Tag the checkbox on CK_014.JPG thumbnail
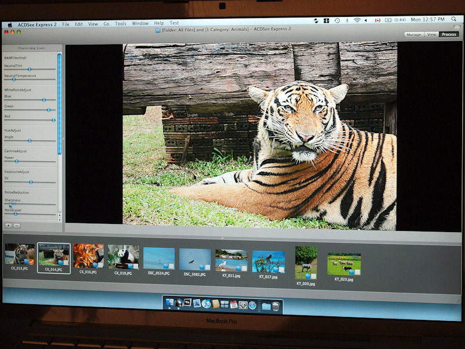The height and width of the screenshot is (349, 465). coord(66,263)
